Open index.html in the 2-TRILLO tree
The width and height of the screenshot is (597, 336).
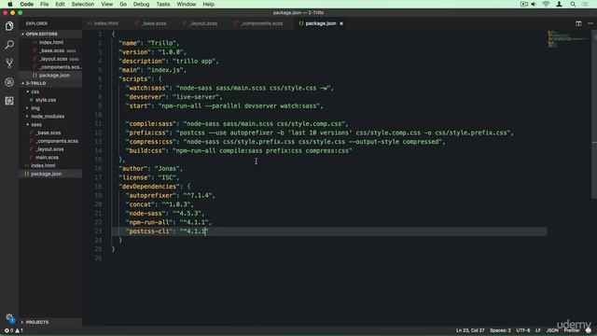coord(43,165)
